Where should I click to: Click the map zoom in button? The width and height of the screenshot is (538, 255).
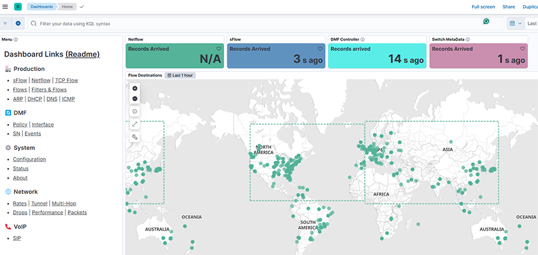click(134, 88)
